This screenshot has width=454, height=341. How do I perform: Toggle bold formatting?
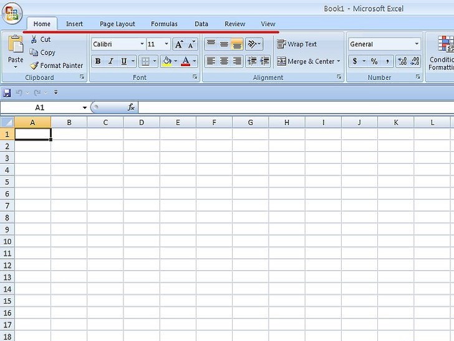tap(98, 61)
